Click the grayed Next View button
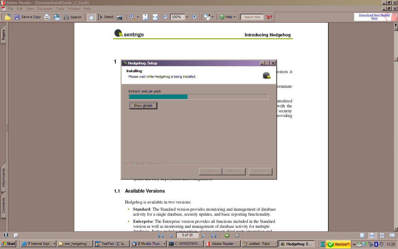Viewport: 398px width, 249px height. 237,236
